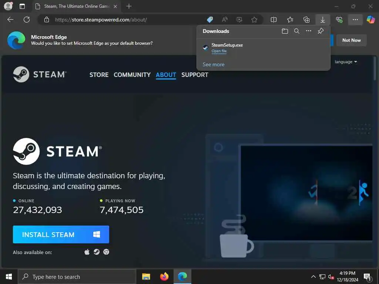Viewport: 379px width, 284px height.
Task: Choose the Chrome OS download icon
Action: pyautogui.click(x=106, y=252)
